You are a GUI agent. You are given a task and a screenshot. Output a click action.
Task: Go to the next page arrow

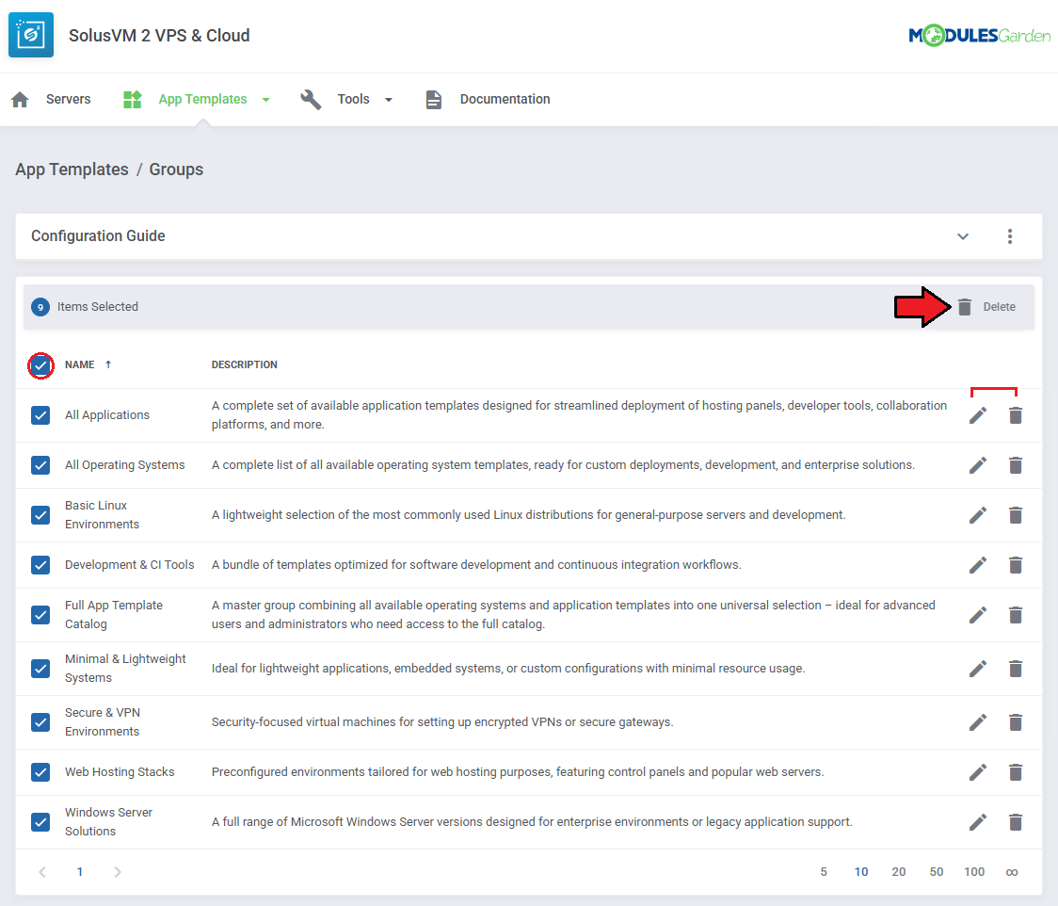[x=118, y=872]
